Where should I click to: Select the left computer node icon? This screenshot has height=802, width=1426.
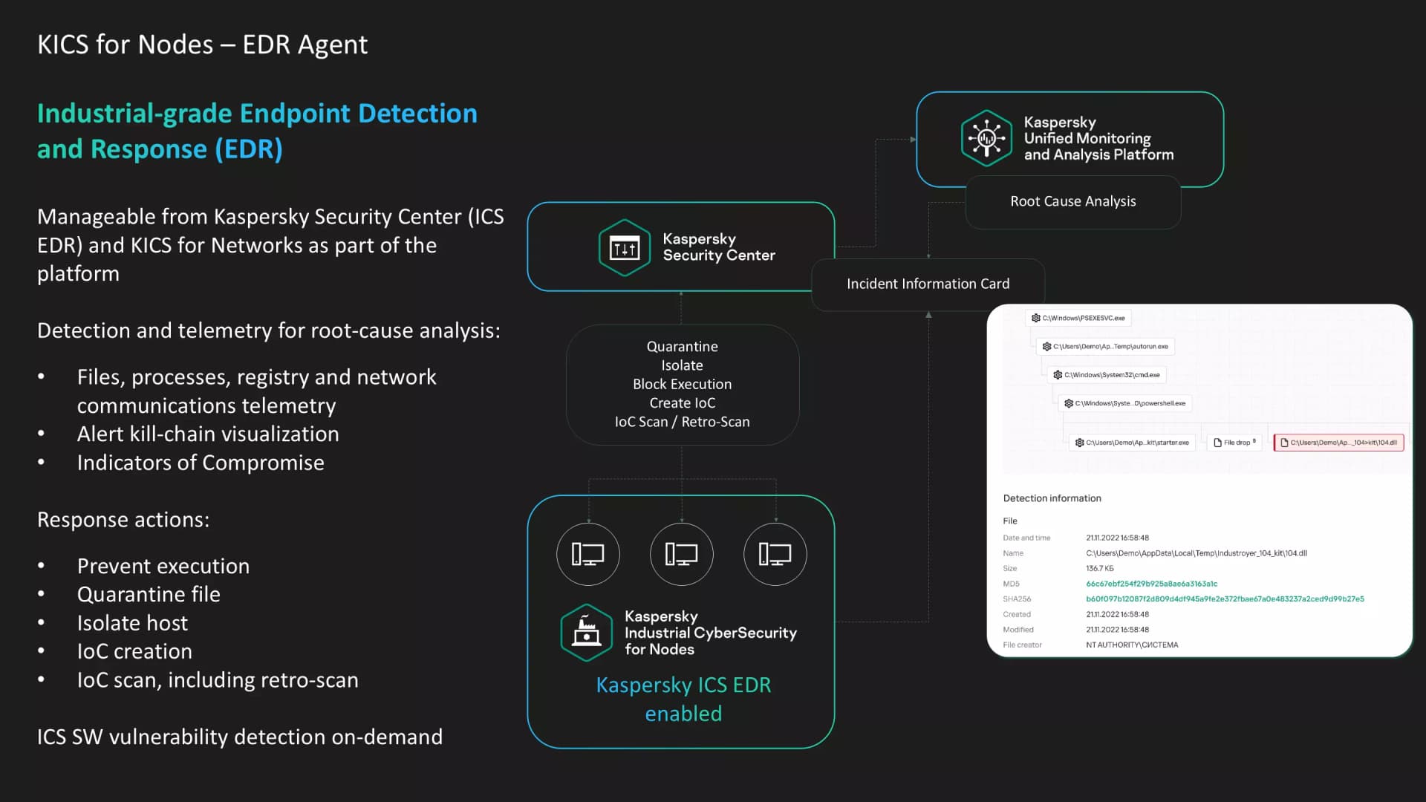click(x=588, y=554)
